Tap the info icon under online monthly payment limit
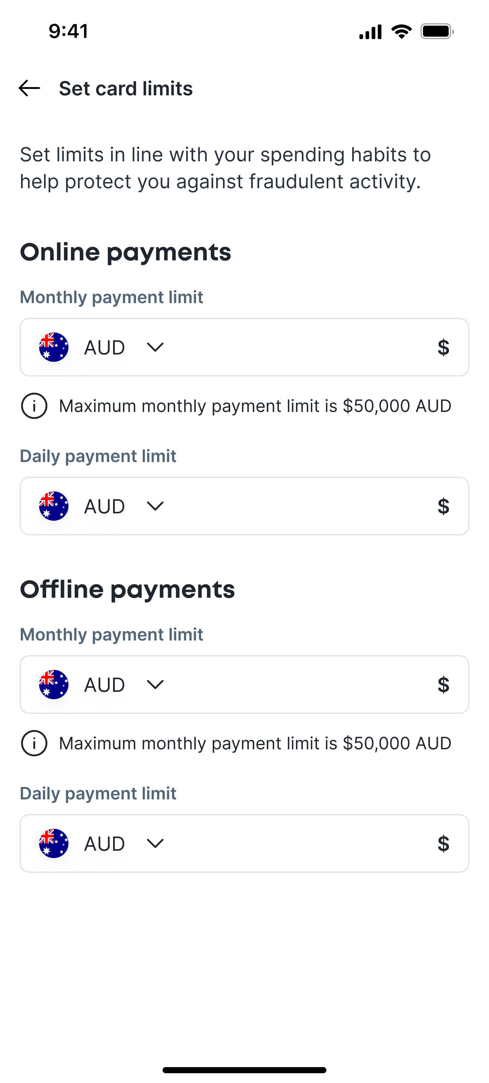489x1083 pixels. pos(34,405)
